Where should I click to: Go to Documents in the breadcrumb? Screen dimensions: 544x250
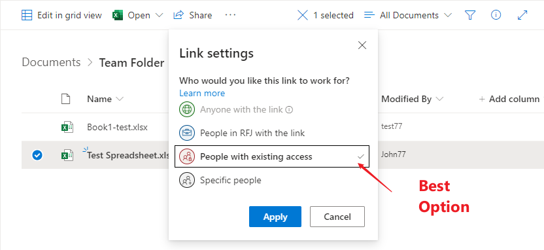point(51,62)
